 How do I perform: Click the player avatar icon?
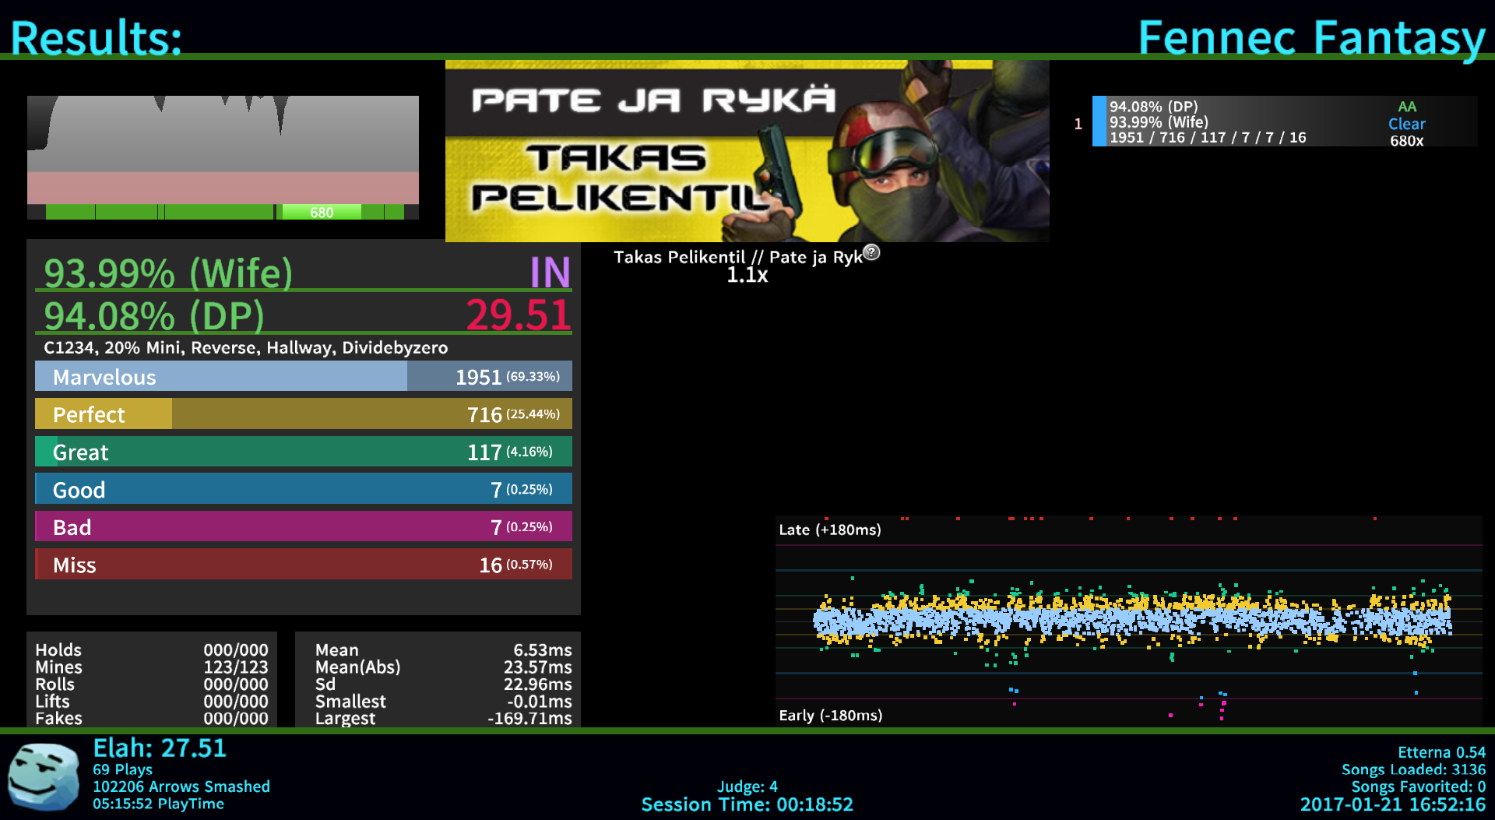point(44,776)
